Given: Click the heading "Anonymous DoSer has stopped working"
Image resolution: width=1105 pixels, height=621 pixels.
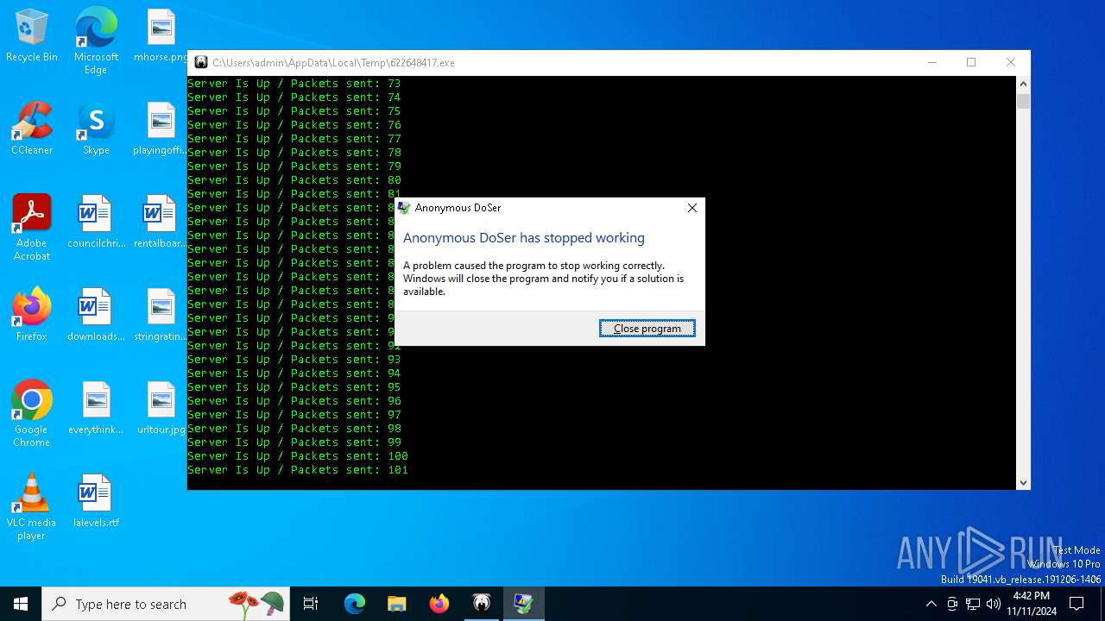Looking at the screenshot, I should 524,238.
